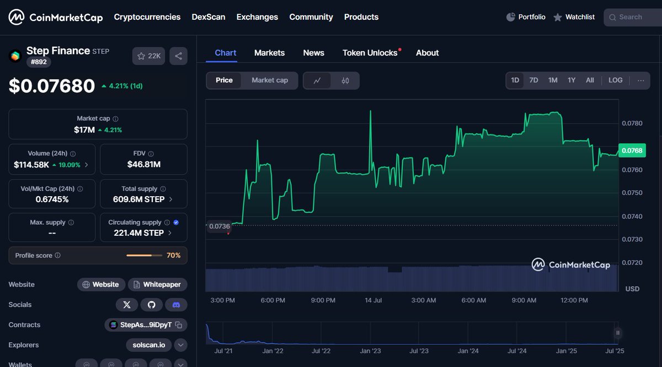Click Market cap info icon

(x=115, y=118)
